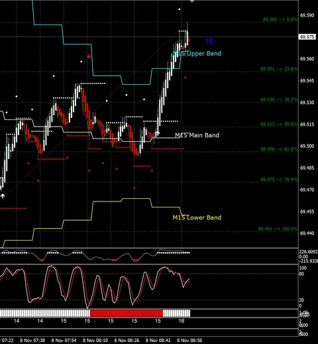Click the number 16 under the trend bar
This screenshot has width=318, height=344.
[x=182, y=321]
